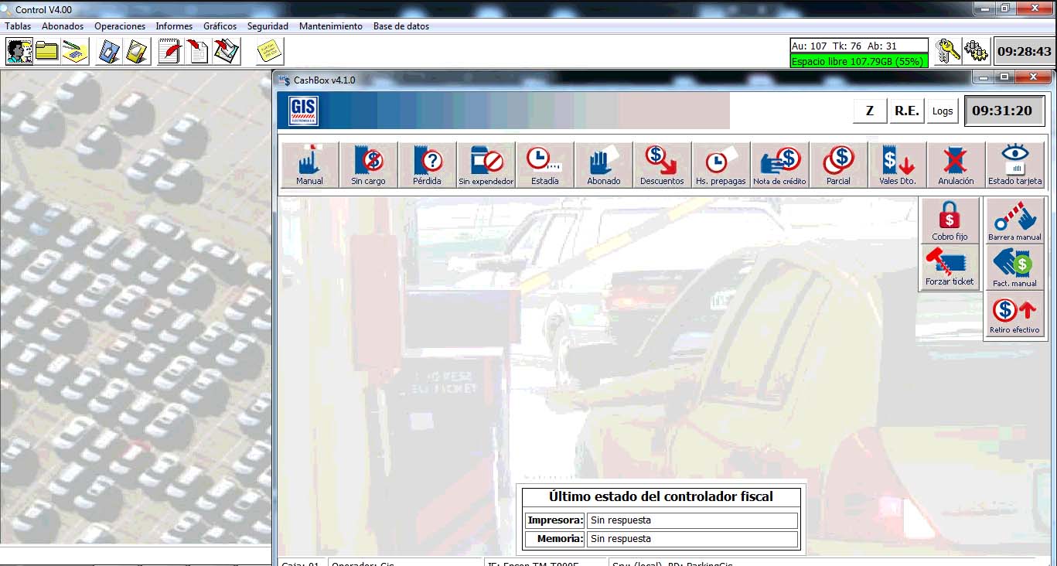This screenshot has width=1057, height=566.
Task: Click the stacked pages with red arrow icon
Action: point(227,52)
